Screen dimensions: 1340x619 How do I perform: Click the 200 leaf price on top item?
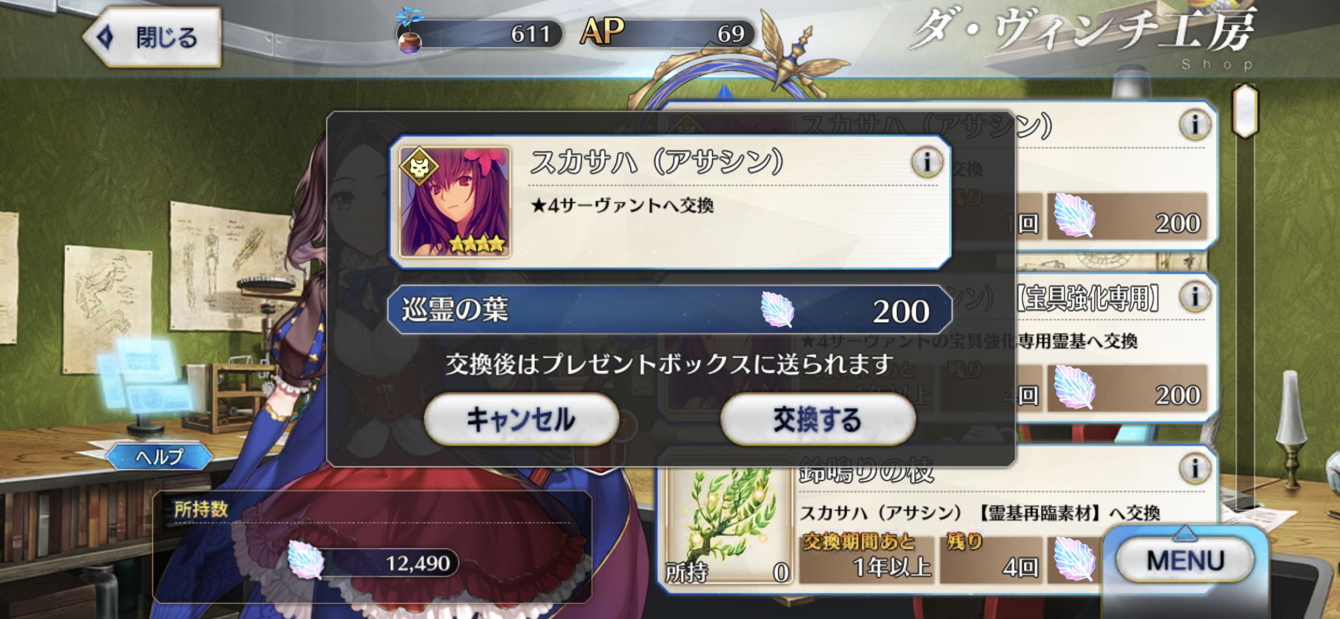pyautogui.click(x=1128, y=216)
